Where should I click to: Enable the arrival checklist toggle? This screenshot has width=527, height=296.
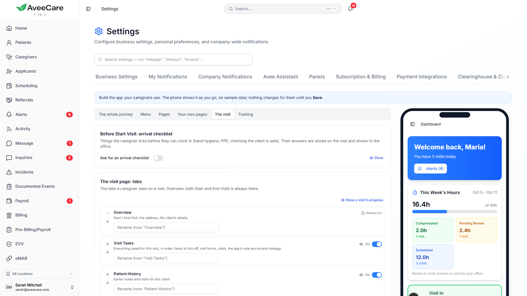(x=158, y=158)
